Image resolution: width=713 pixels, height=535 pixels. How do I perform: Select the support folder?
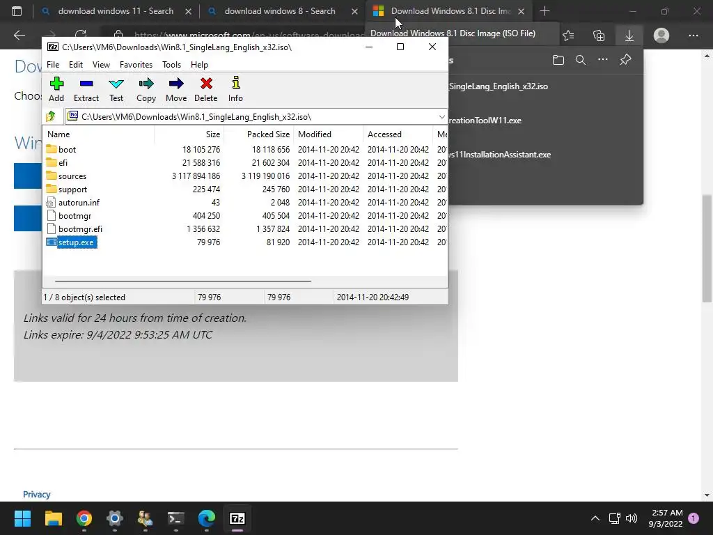pyautogui.click(x=72, y=189)
